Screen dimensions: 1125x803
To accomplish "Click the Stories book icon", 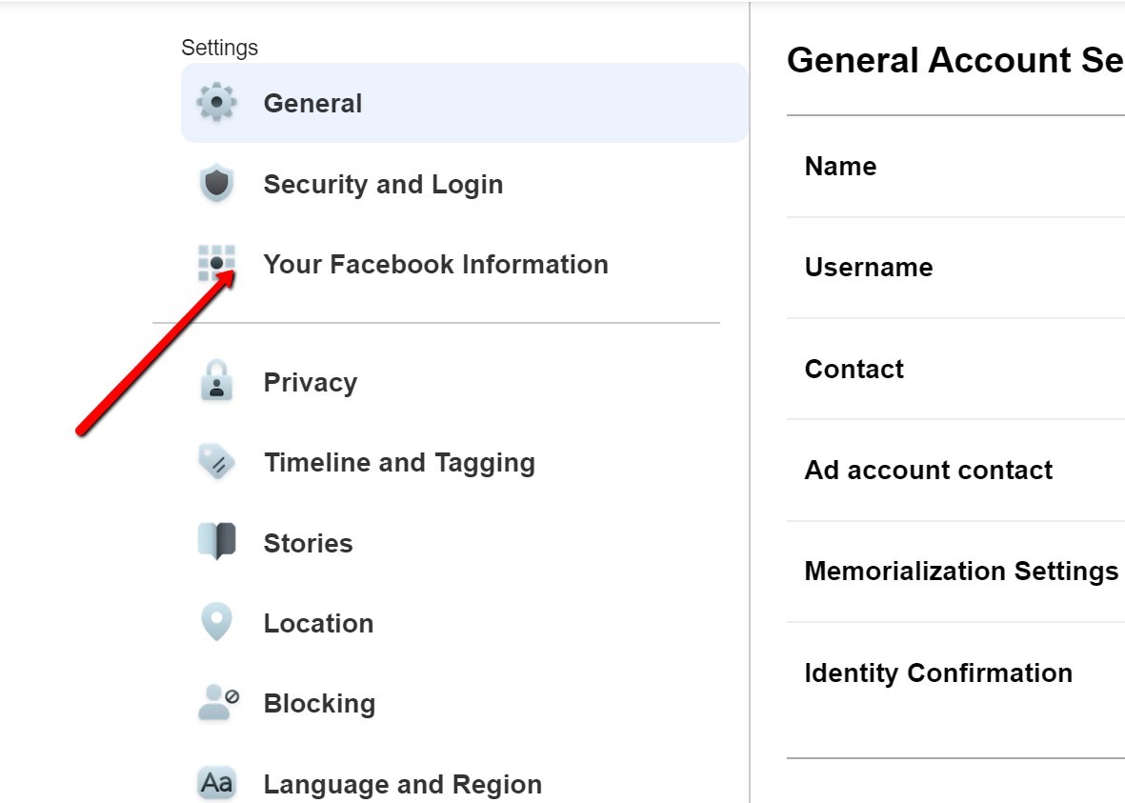I will click(216, 541).
